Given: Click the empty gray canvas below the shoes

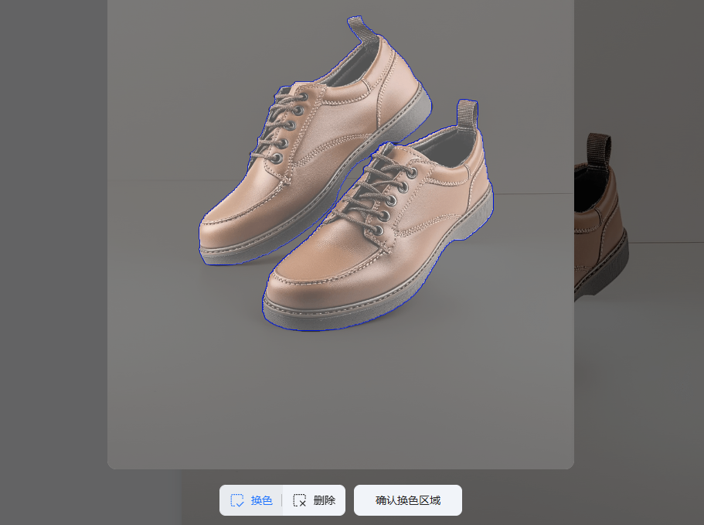Looking at the screenshot, I should (340, 402).
